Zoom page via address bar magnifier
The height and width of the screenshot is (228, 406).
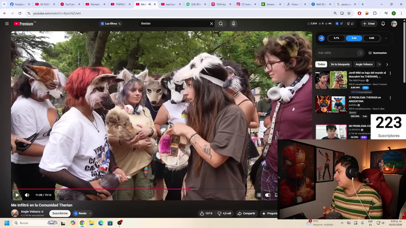coord(335,13)
